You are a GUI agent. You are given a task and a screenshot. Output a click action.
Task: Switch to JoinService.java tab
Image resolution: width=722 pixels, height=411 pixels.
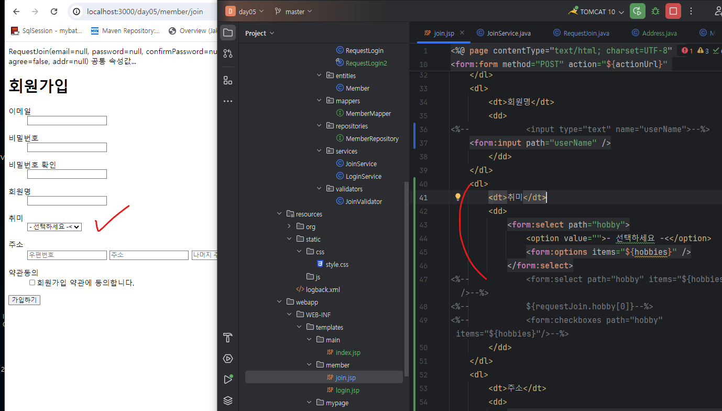(504, 33)
